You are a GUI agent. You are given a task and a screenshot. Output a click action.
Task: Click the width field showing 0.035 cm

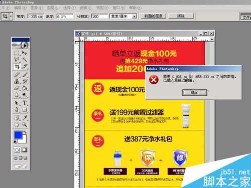36,17
